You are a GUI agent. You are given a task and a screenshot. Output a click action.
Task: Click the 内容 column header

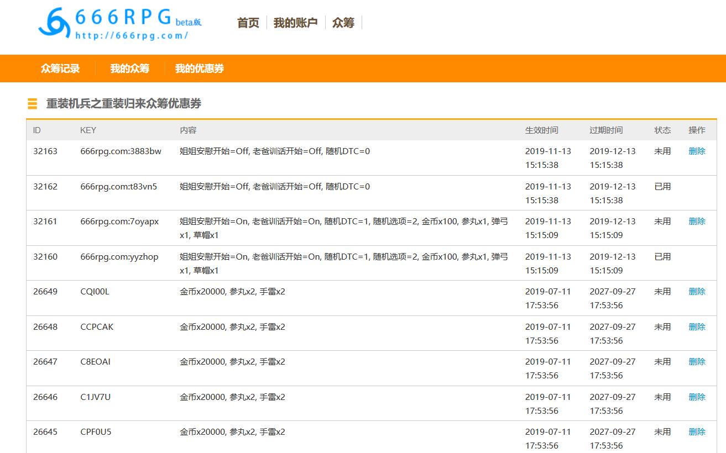(188, 130)
